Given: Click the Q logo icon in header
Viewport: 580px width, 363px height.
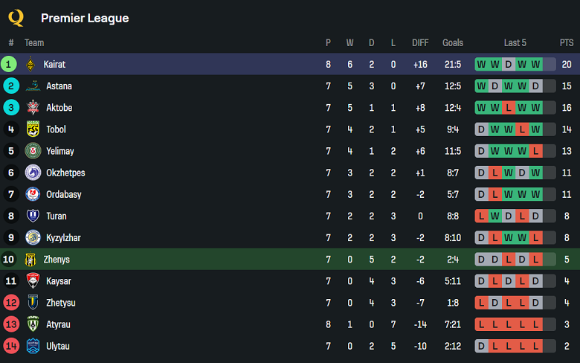Looking at the screenshot, I should point(16,17).
